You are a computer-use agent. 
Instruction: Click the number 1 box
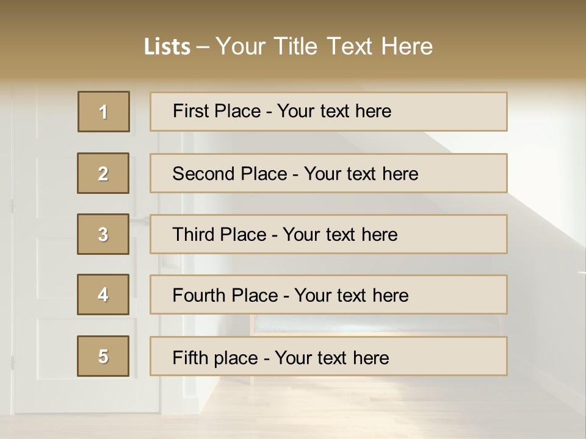[104, 112]
